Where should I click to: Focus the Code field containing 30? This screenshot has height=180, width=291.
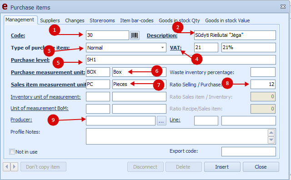tap(107, 35)
